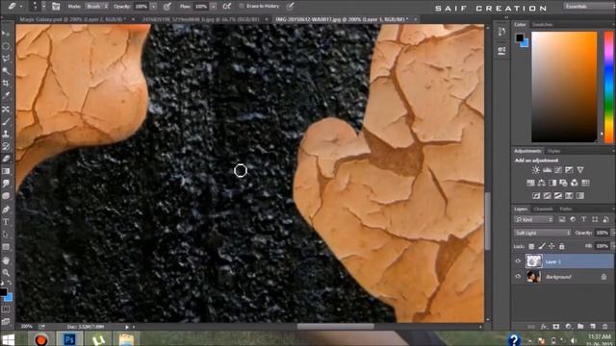Open eraser Mode dropdown showing Brush
The width and height of the screenshot is (616, 346).
(x=97, y=7)
